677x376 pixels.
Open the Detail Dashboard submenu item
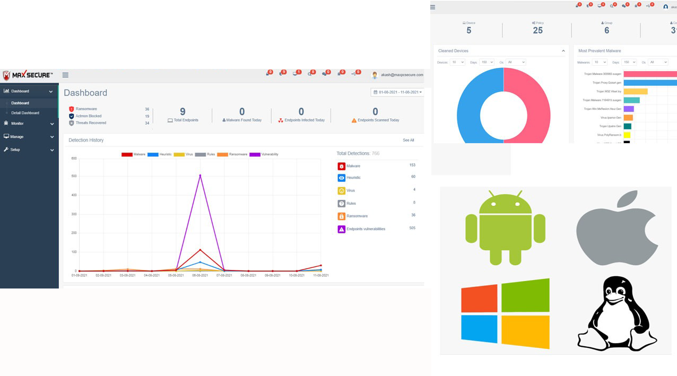click(25, 113)
